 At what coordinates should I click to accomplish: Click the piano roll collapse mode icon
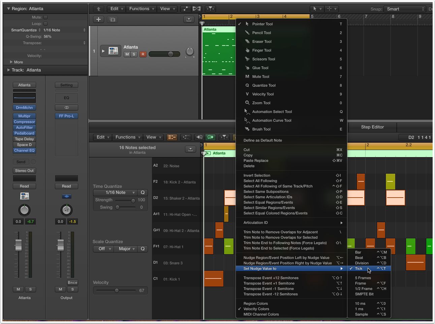pyautogui.click(x=172, y=137)
